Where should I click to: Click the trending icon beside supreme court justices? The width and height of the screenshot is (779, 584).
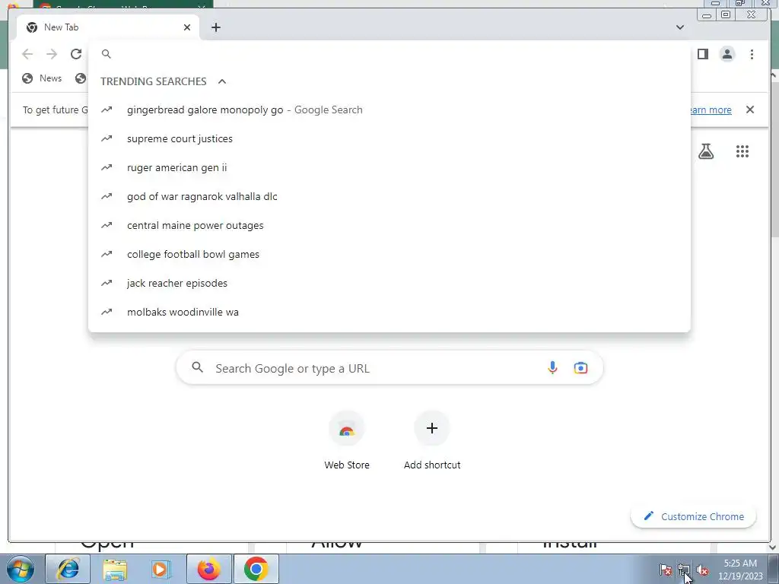pyautogui.click(x=107, y=138)
